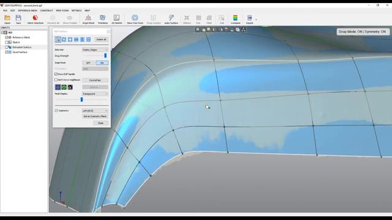This screenshot has width=392, height=220.
Task: Open the Align Mesh tool
Action: pos(88,19)
